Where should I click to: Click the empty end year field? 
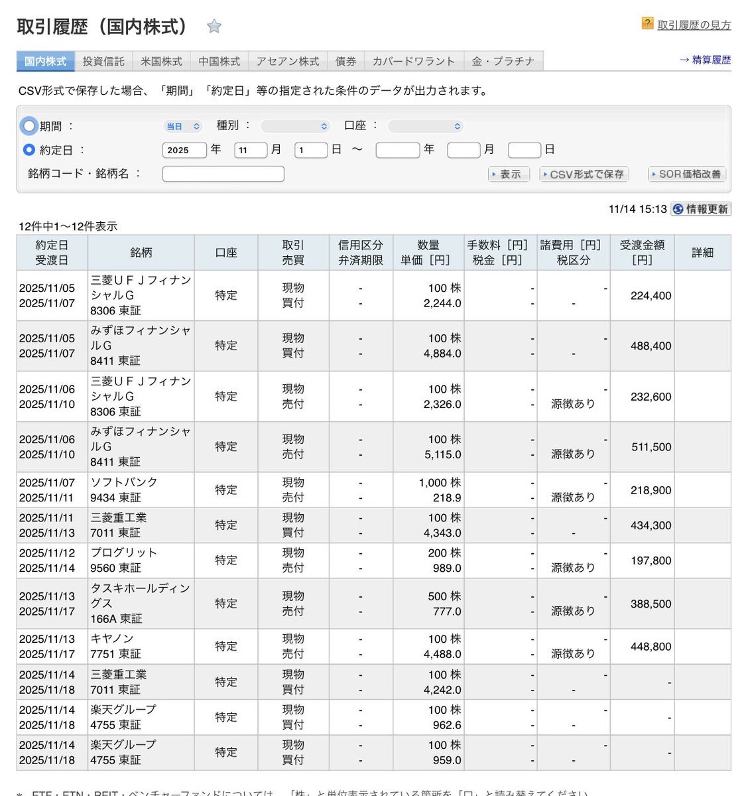click(x=397, y=150)
